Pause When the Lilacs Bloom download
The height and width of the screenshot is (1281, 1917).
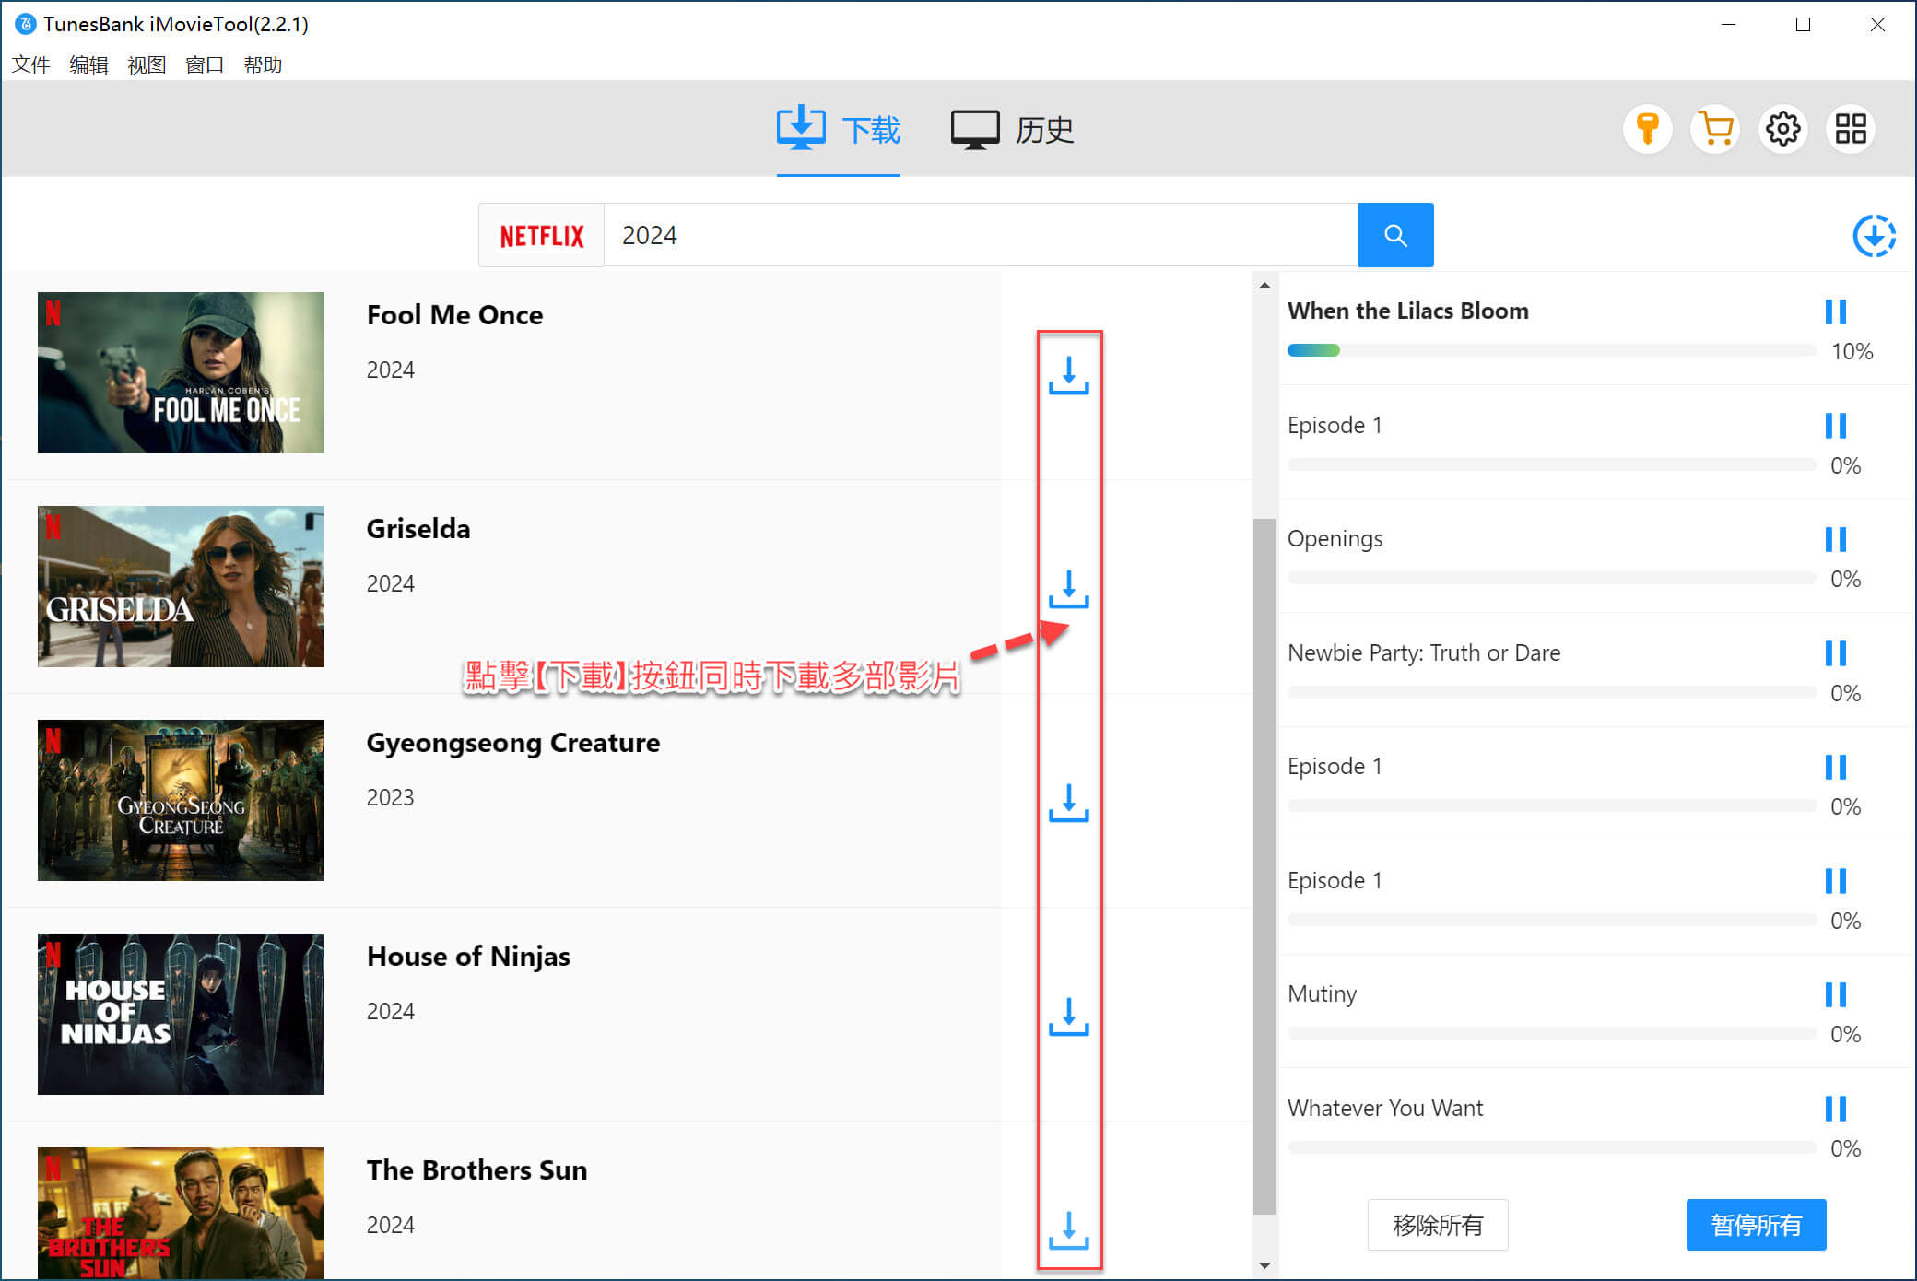[x=1835, y=311]
